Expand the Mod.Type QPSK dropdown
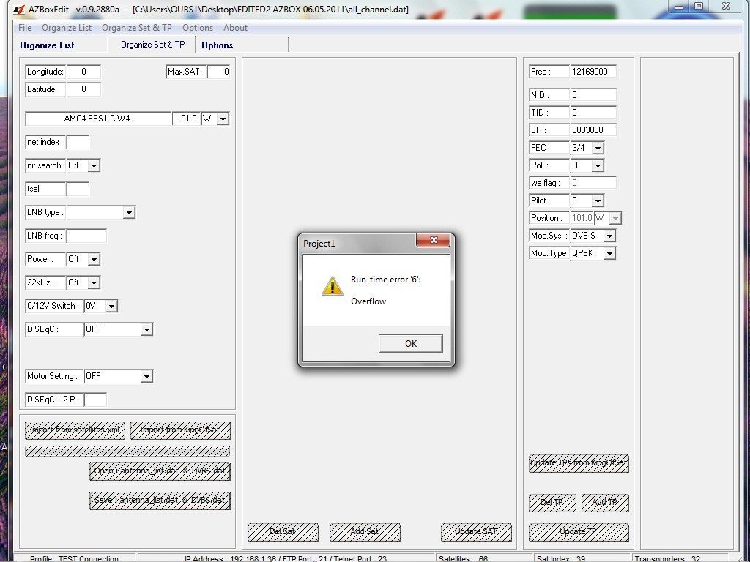 pos(609,253)
